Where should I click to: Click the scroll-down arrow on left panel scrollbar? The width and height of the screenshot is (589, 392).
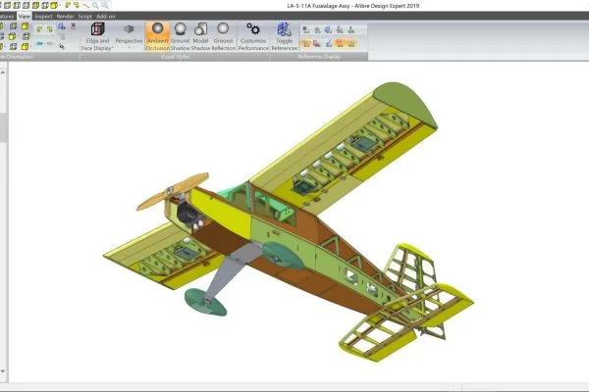click(x=3, y=370)
